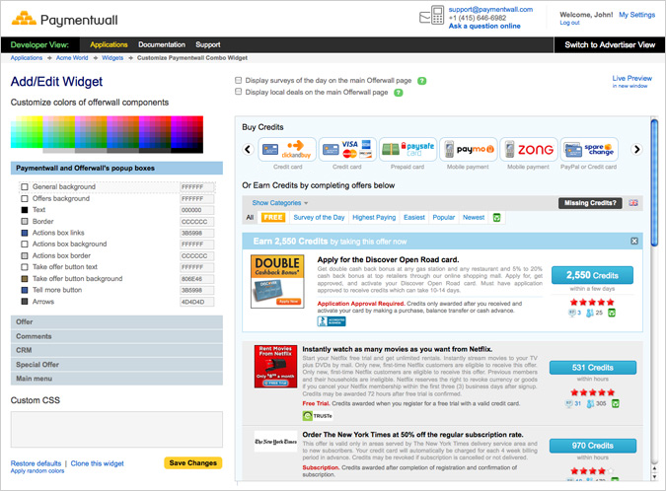Image resolution: width=666 pixels, height=491 pixels.
Task: Click the accredited business badge under Discover offer
Action: coord(332,321)
